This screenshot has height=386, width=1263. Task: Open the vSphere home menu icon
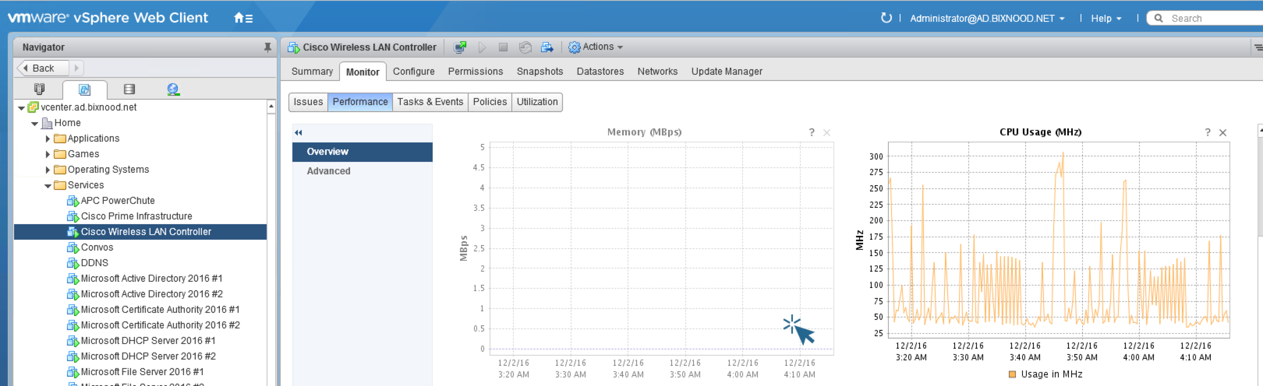[243, 18]
